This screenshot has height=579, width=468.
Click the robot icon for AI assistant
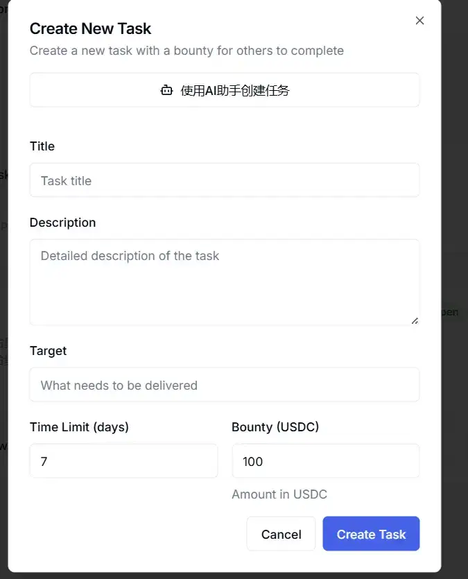click(166, 90)
